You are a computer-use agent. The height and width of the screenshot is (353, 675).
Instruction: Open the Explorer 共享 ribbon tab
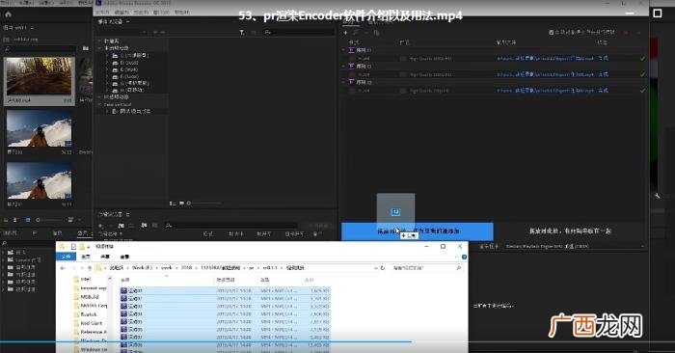click(x=105, y=257)
